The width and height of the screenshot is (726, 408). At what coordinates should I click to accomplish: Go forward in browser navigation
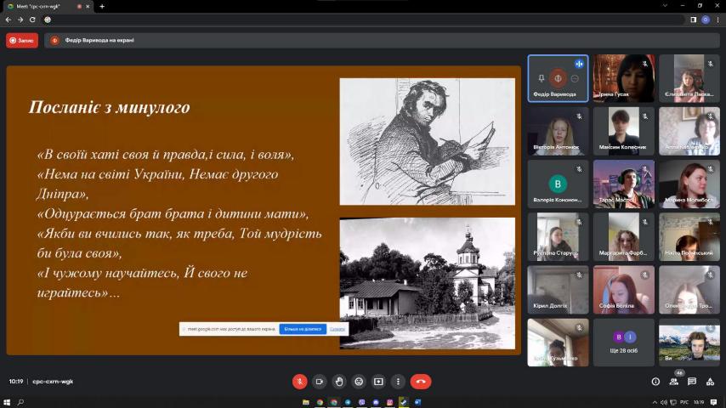coord(20,20)
